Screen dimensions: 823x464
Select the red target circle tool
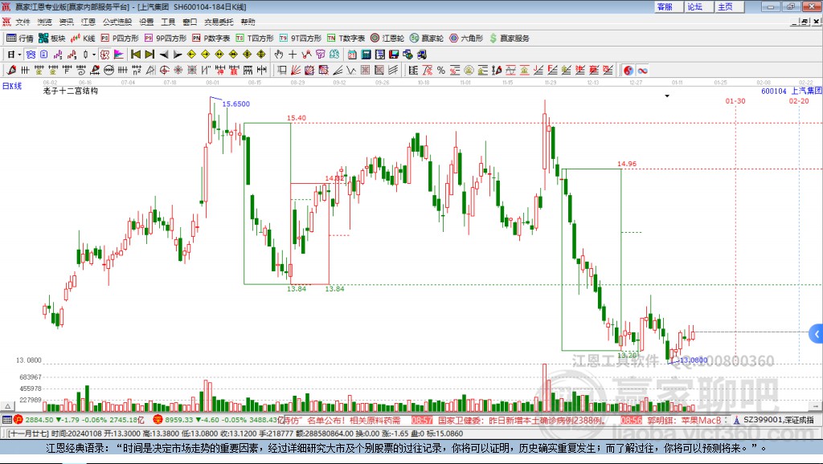[x=164, y=71]
